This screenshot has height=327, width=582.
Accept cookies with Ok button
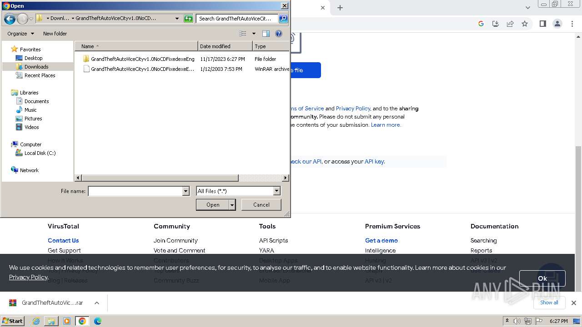[542, 278]
